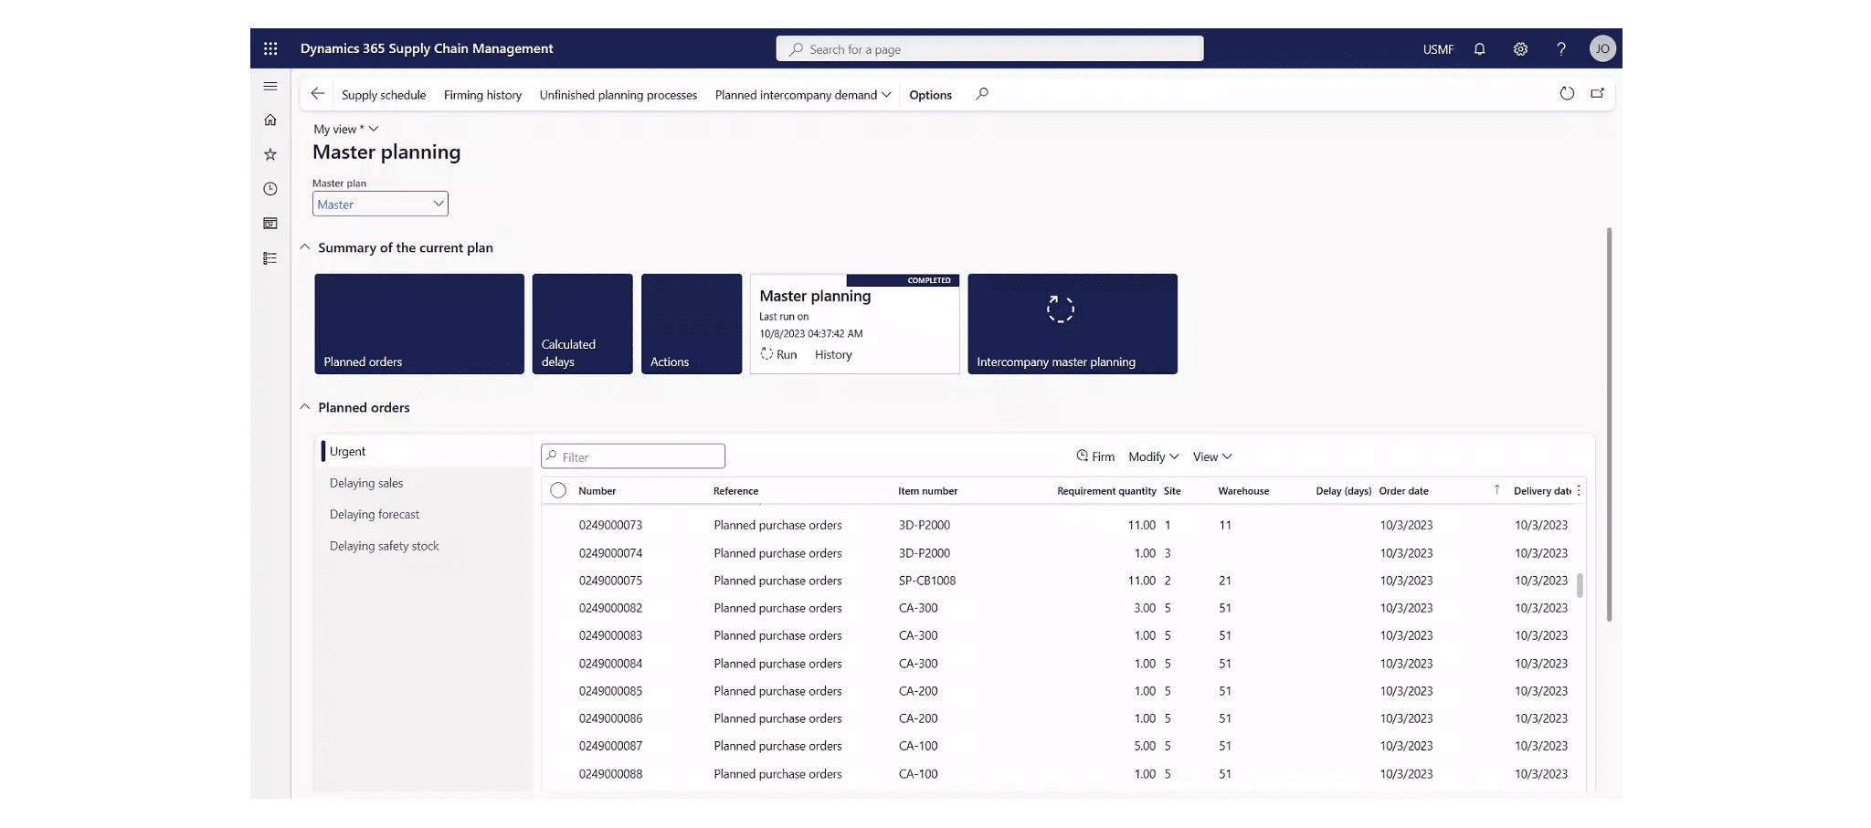Image resolution: width=1871 pixels, height=828 pixels.
Task: Open the grid column options kebab icon
Action: point(1579,490)
